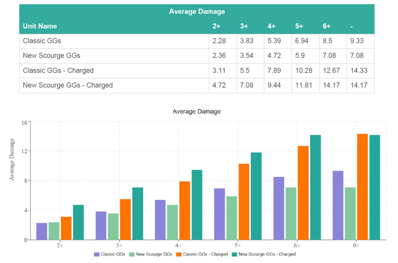Click the Unit Name column header

click(40, 26)
